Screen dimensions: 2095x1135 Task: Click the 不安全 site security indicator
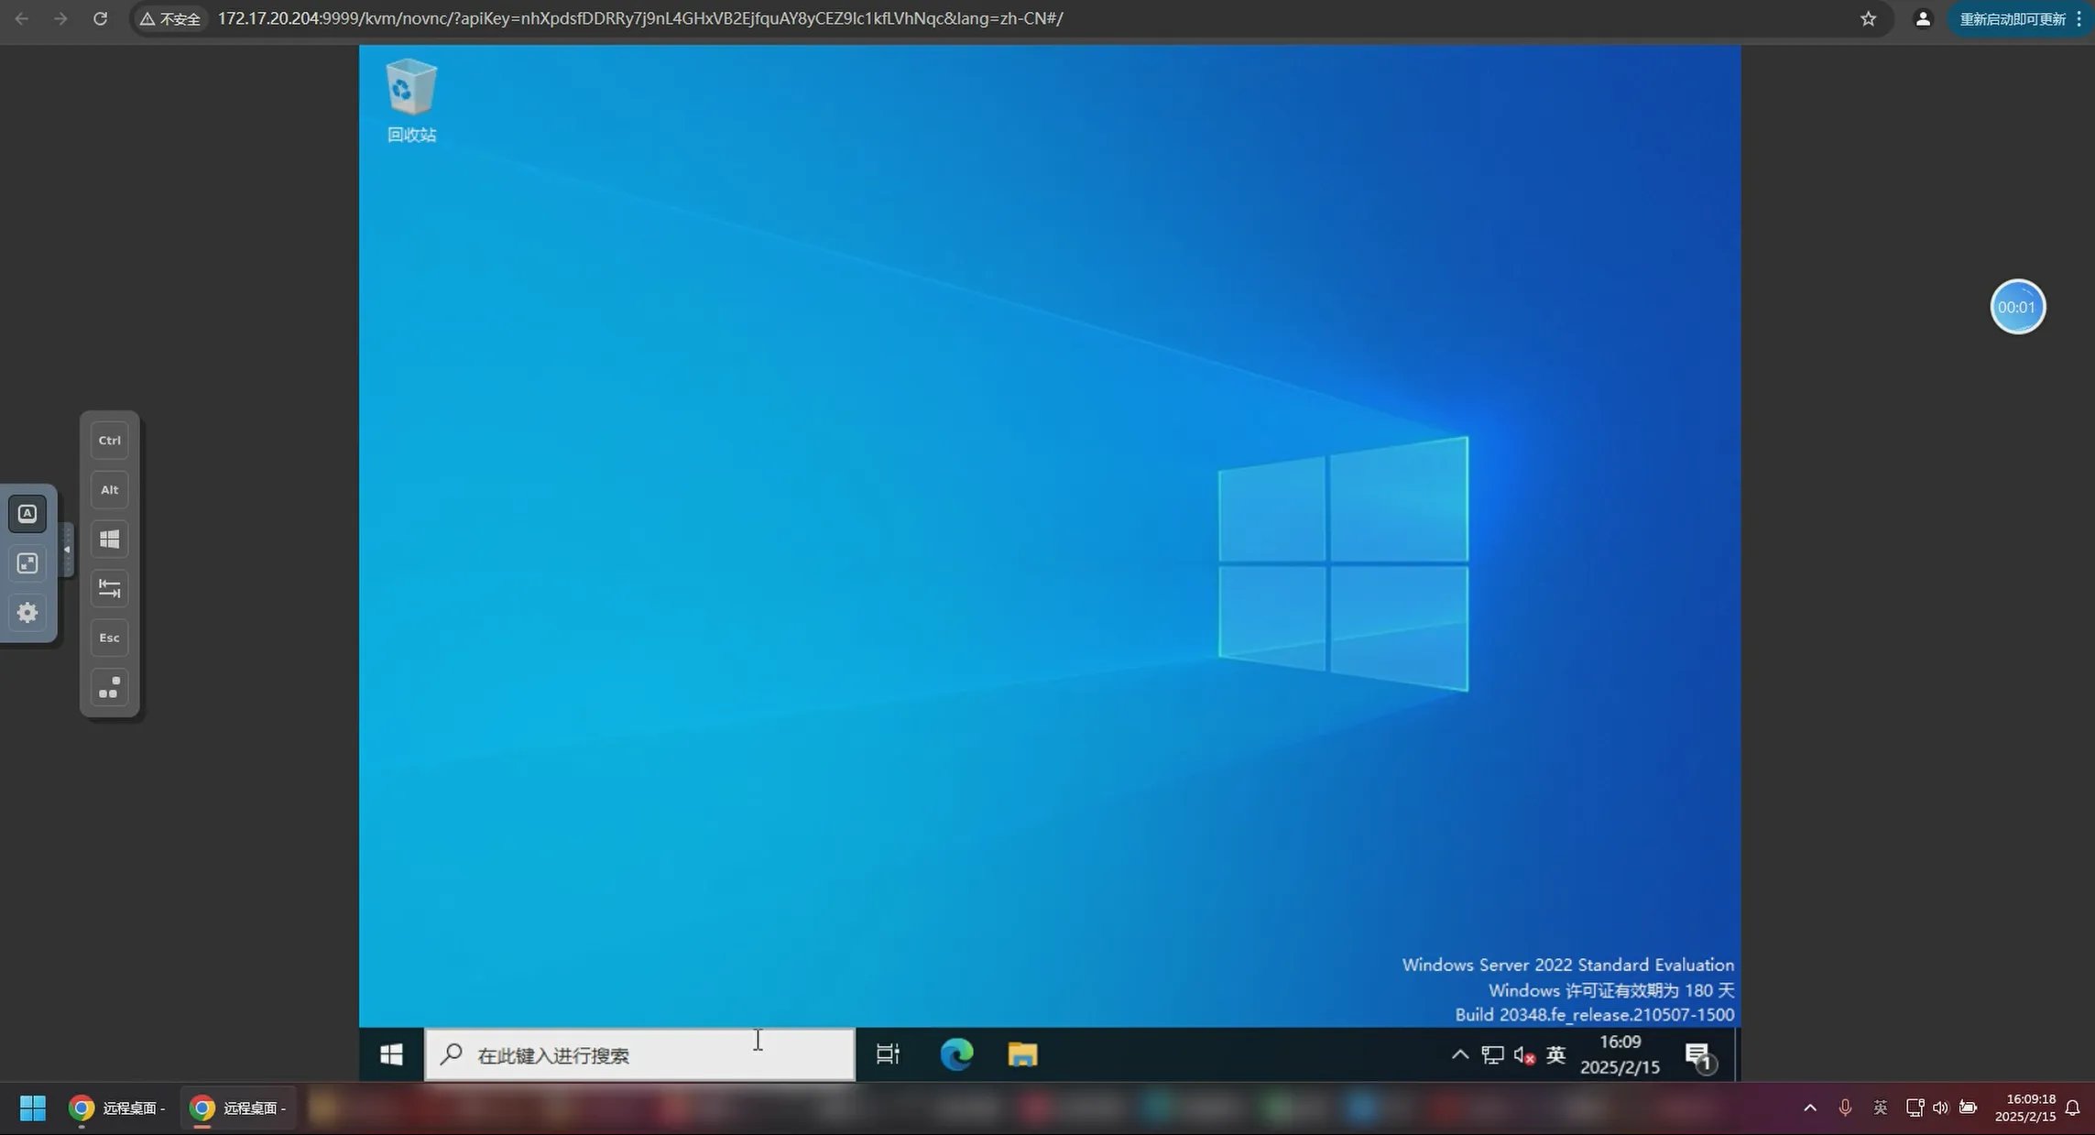170,18
